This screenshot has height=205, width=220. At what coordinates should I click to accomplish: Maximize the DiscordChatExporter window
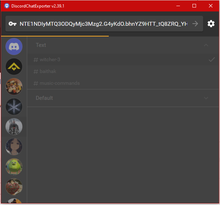pos(194,6)
